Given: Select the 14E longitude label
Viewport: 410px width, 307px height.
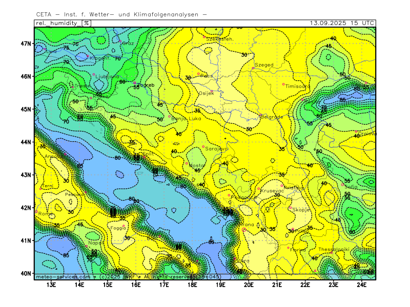Looking at the screenshot, I should (79, 284).
